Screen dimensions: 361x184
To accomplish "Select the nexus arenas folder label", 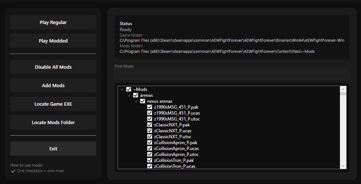I will click(160, 101).
